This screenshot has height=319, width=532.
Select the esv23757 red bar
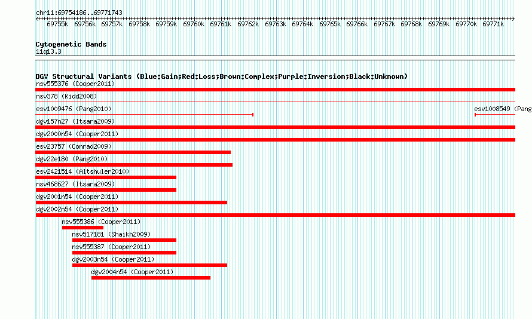(133, 152)
